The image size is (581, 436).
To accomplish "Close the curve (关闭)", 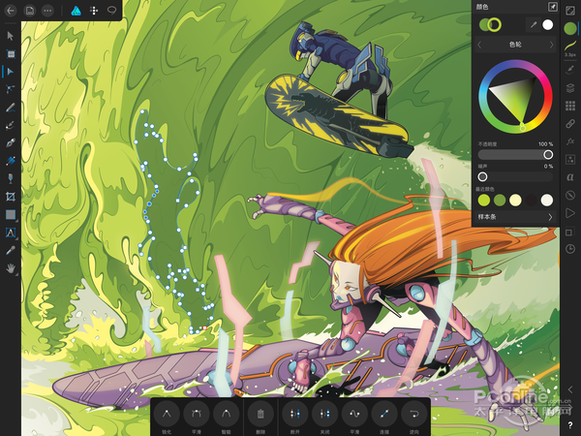I will [324, 414].
